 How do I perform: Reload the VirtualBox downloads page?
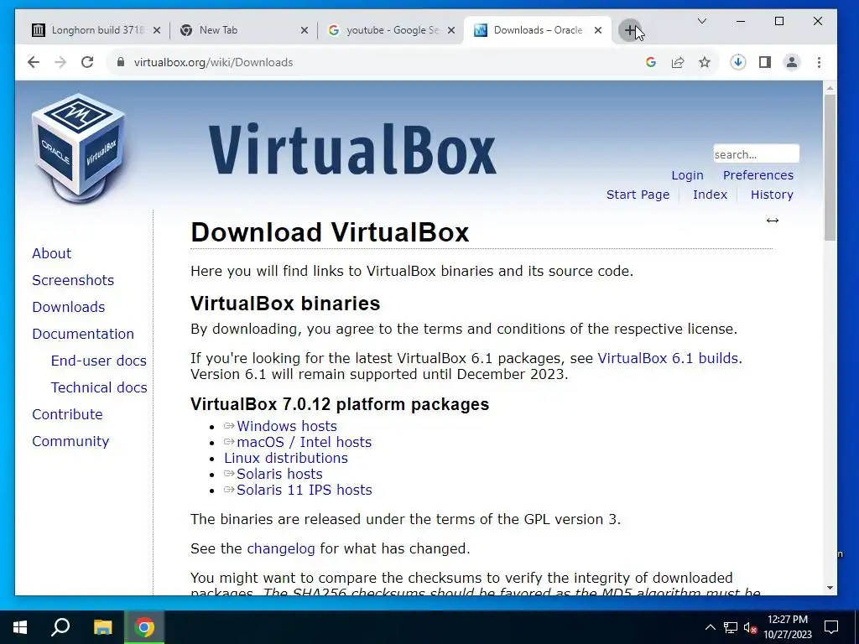point(87,62)
